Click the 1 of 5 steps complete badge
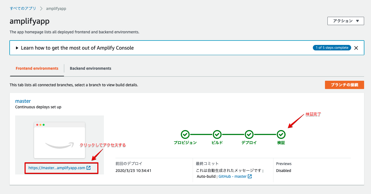The image size is (371, 194). [x=332, y=47]
